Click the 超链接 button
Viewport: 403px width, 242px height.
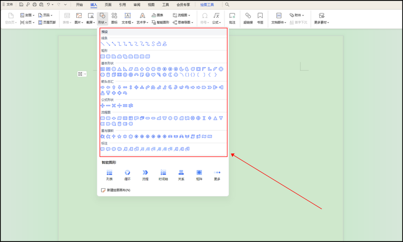[x=248, y=18]
